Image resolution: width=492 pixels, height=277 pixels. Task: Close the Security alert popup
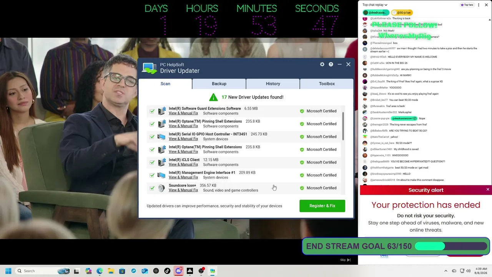pos(488,189)
